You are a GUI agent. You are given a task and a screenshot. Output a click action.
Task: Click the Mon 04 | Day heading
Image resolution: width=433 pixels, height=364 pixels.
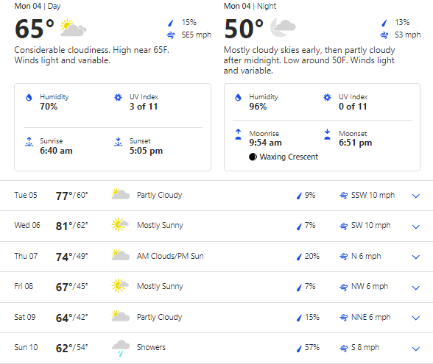[38, 6]
